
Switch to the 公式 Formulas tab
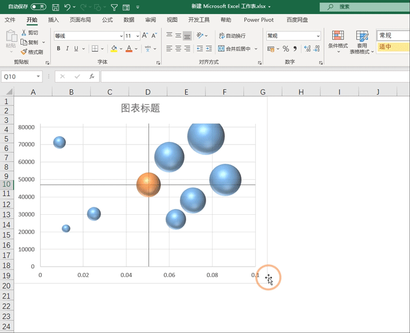[x=107, y=20]
